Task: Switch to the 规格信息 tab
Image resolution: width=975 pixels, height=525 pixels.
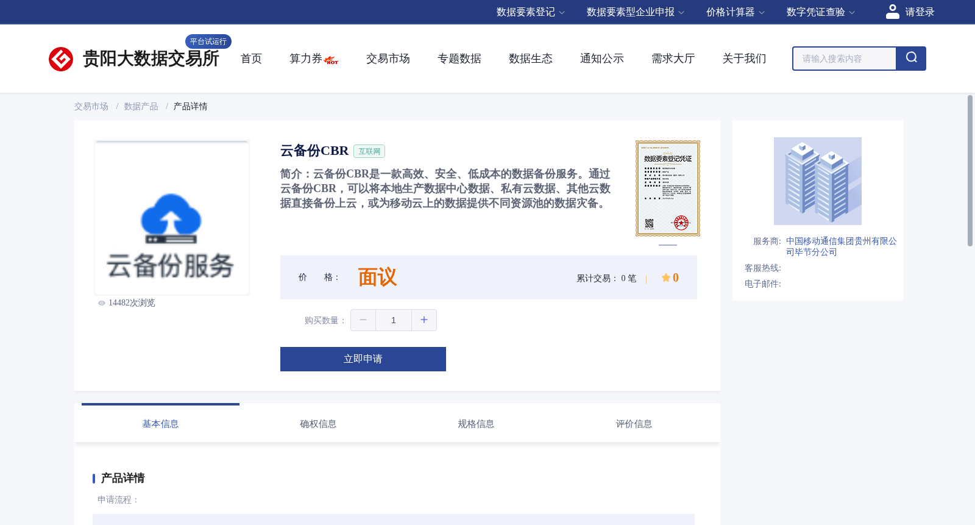Action: click(x=476, y=424)
